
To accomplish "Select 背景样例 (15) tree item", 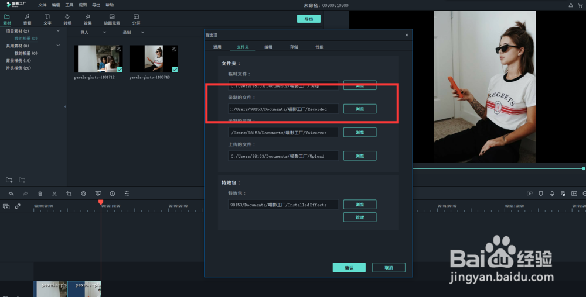I will click(x=18, y=60).
